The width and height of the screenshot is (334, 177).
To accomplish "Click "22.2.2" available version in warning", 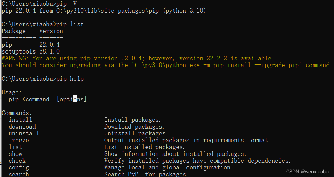I will (x=217, y=58).
